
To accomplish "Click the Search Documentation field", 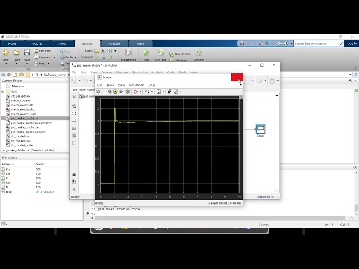I will [x=317, y=43].
